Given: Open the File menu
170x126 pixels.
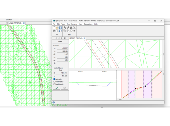Looking at the screenshot, I should click(54, 24).
